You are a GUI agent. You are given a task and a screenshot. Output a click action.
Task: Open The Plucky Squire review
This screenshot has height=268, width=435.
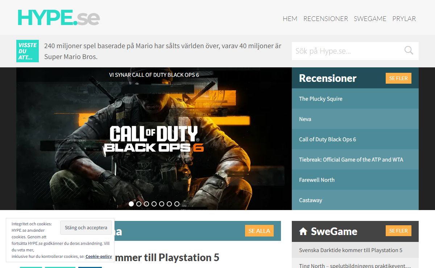(x=355, y=99)
